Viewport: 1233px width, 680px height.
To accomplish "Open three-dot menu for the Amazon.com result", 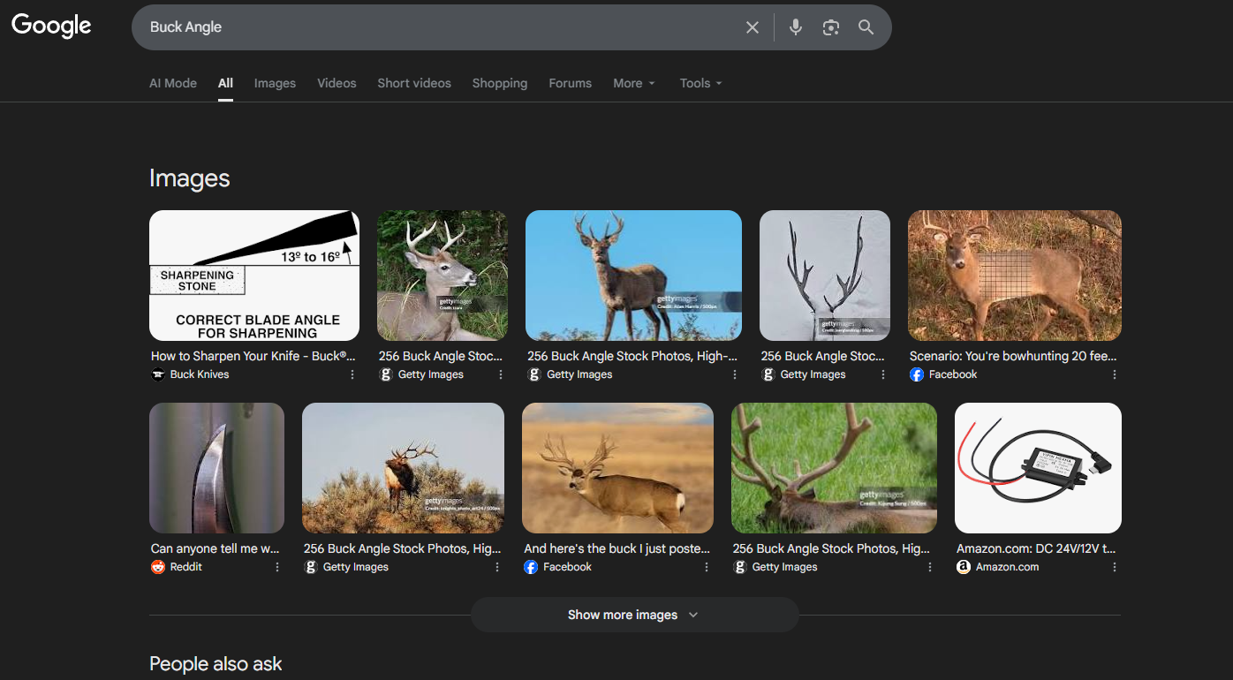I will tap(1115, 567).
